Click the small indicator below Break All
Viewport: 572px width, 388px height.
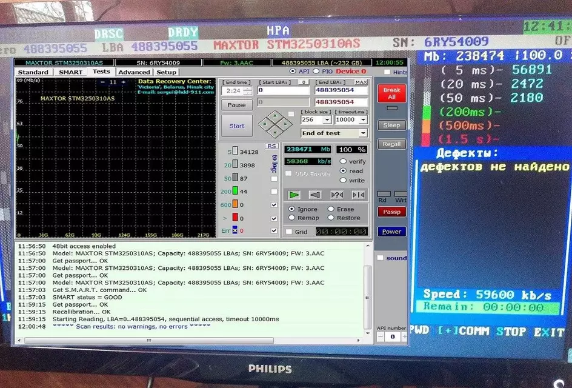pyautogui.click(x=392, y=108)
